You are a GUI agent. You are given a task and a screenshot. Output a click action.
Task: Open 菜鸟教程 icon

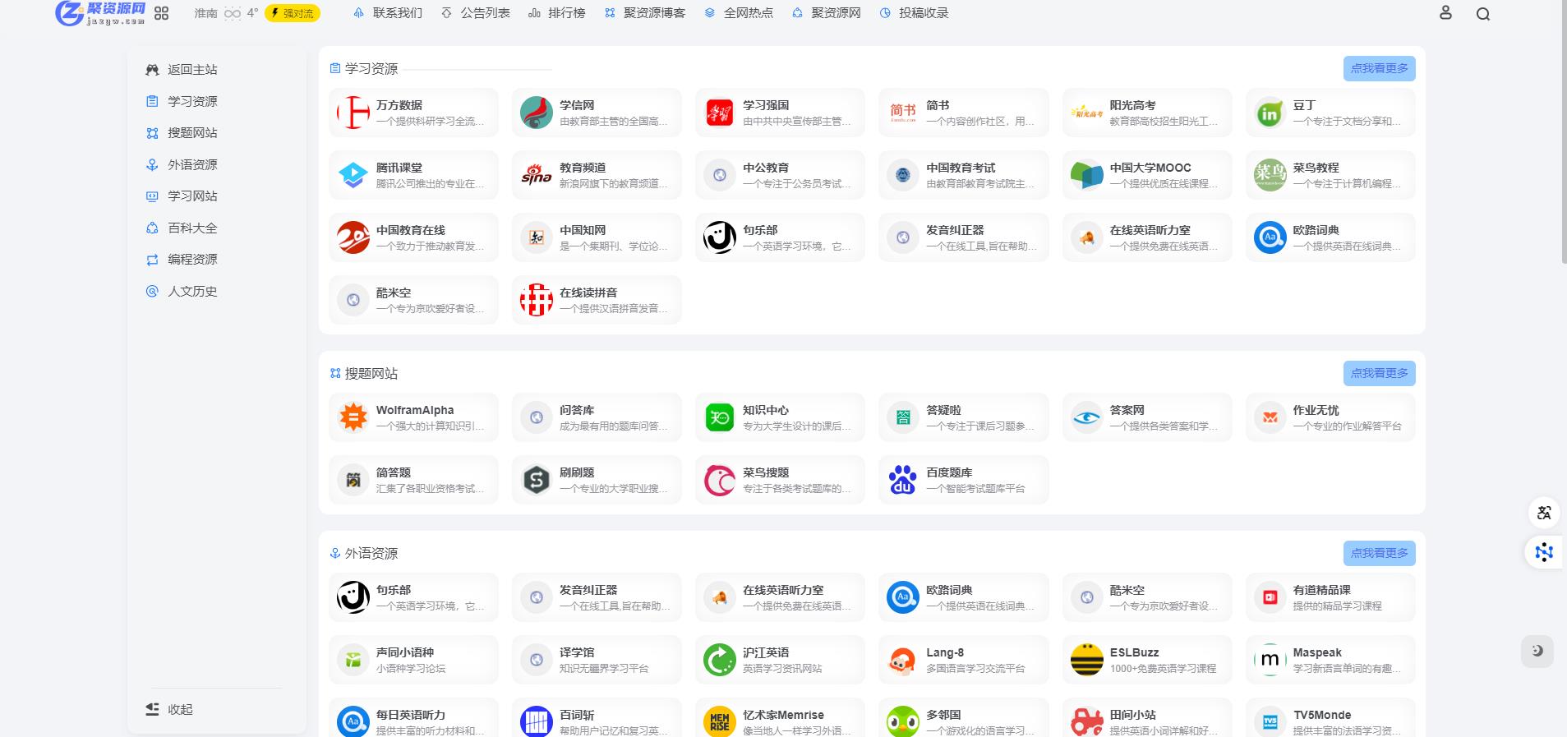1270,175
